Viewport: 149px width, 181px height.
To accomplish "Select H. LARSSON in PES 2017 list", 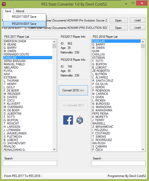I will point(28,127).
